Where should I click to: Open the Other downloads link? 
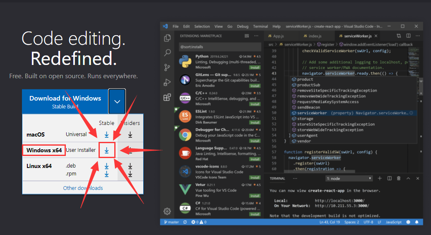click(x=83, y=188)
